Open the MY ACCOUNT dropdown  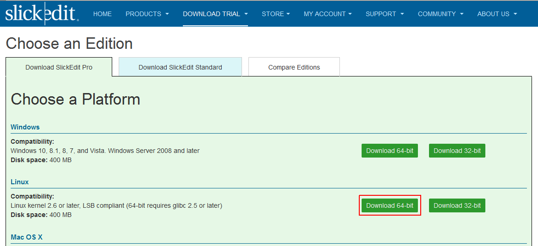pos(328,14)
